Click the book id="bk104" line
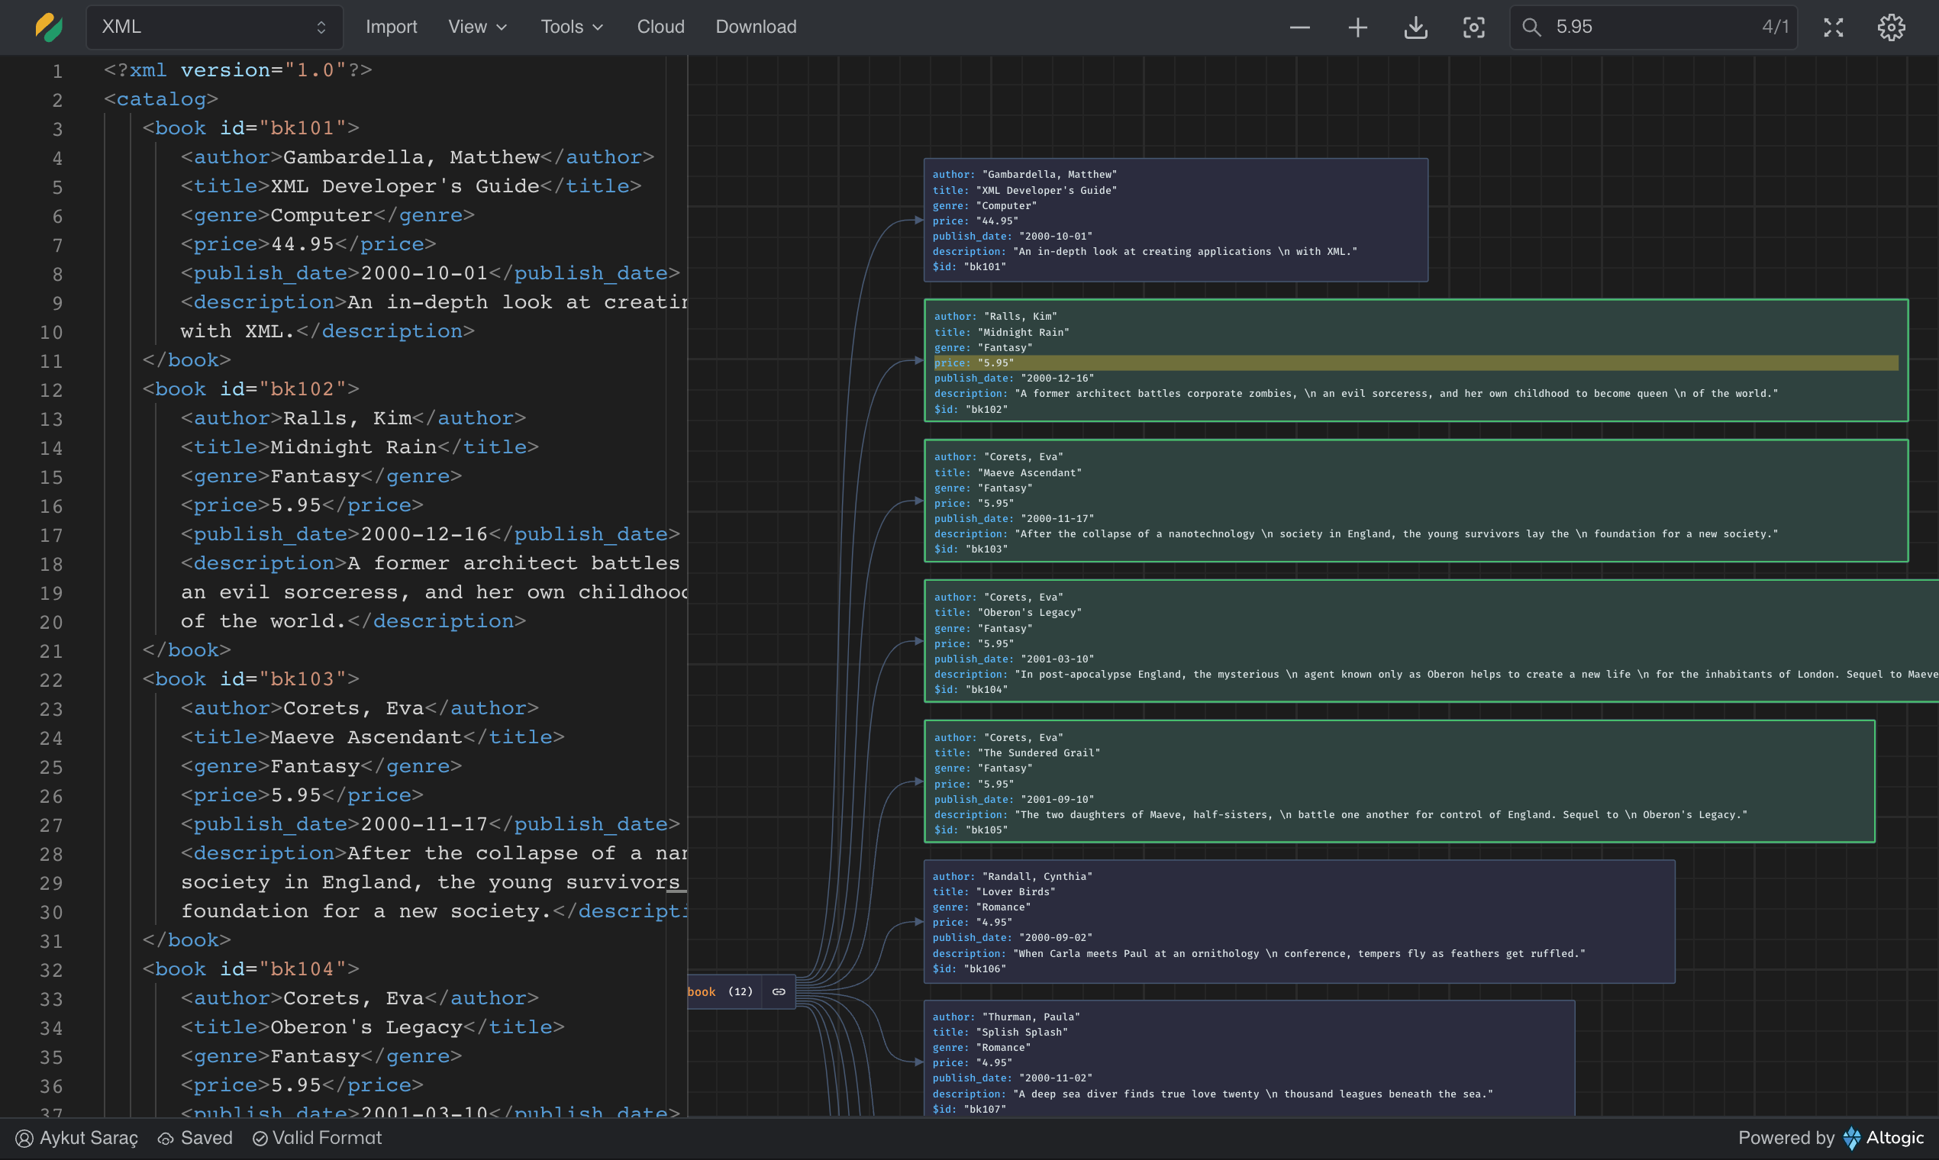 250,968
